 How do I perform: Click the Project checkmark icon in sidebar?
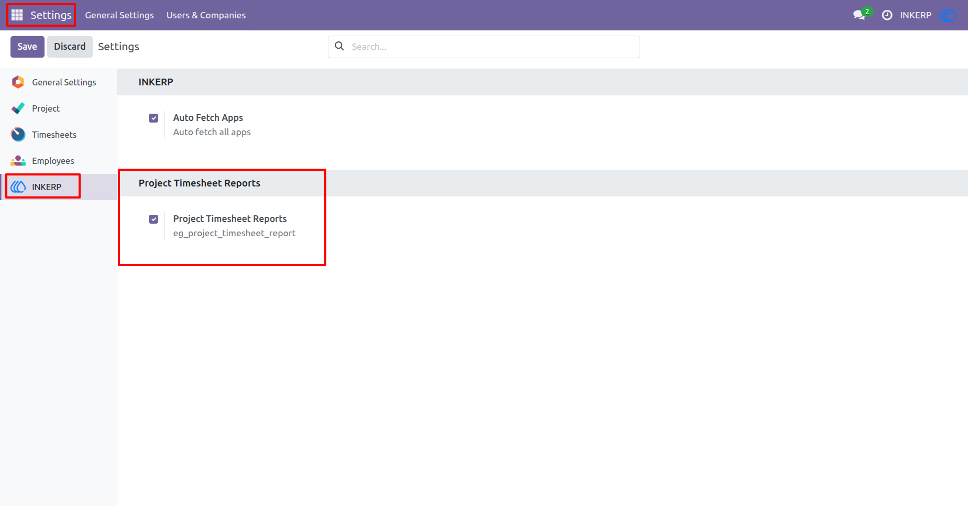[x=18, y=108]
